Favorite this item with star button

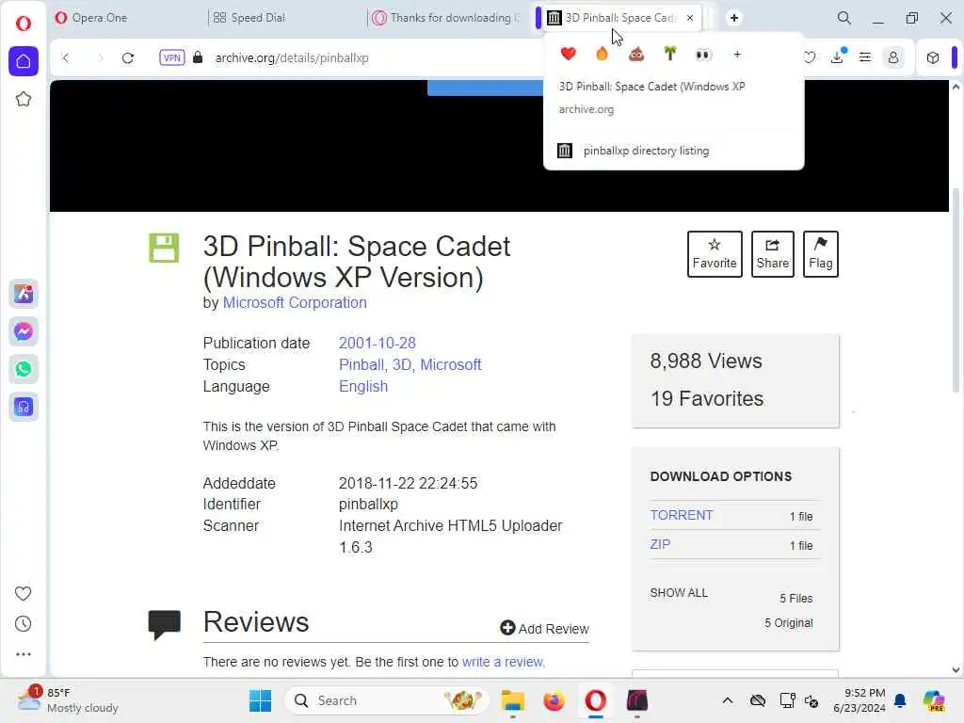(x=715, y=254)
